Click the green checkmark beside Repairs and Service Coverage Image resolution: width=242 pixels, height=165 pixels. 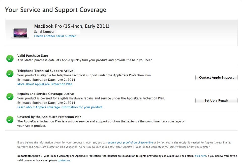click(10, 96)
